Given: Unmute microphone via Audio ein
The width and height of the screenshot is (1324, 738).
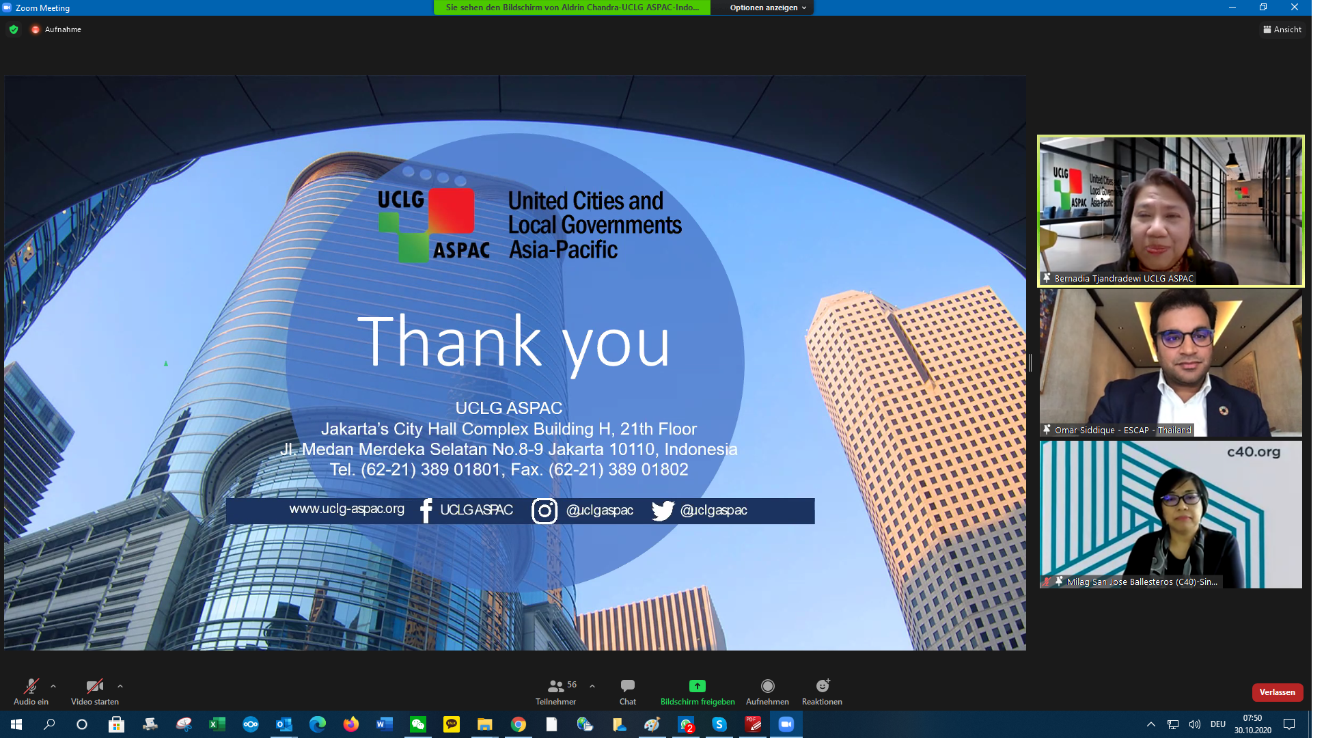Looking at the screenshot, I should (31, 686).
